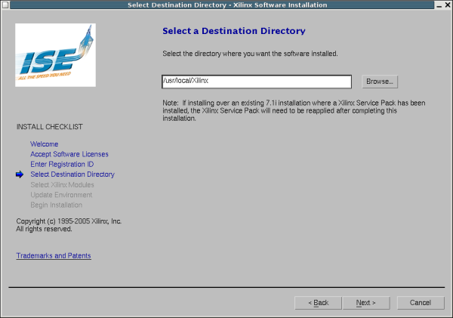Open the Trademarks and Patents link
The height and width of the screenshot is (318, 453).
click(x=54, y=256)
